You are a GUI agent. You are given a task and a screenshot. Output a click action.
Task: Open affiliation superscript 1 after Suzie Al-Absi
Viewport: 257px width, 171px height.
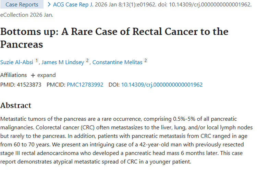point(37,61)
